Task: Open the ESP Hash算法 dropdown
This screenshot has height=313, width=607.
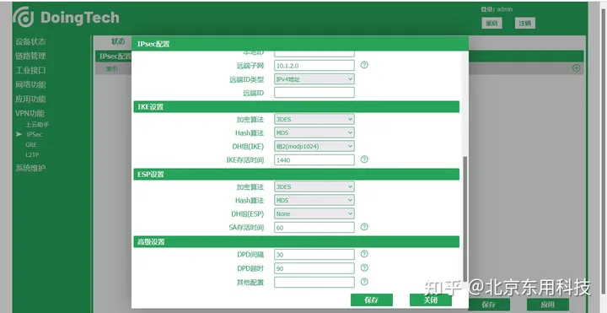Action: [x=314, y=200]
